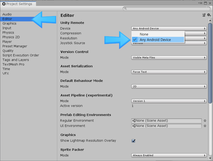This screenshot has width=213, height=161.
Task: Open the Asset Pipeline Mode dropdown
Action: [x=169, y=101]
